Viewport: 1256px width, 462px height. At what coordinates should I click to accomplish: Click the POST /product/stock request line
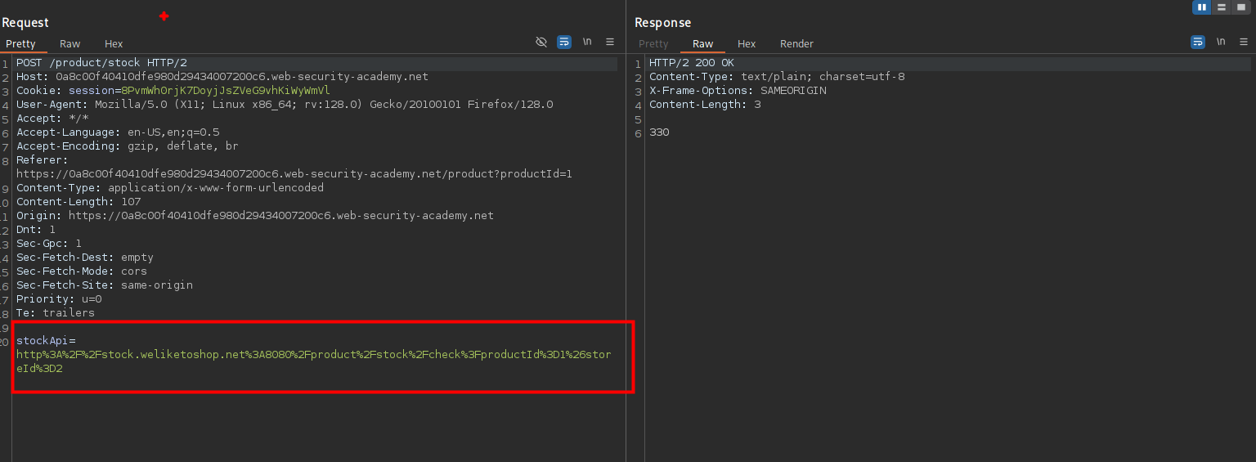click(x=101, y=63)
